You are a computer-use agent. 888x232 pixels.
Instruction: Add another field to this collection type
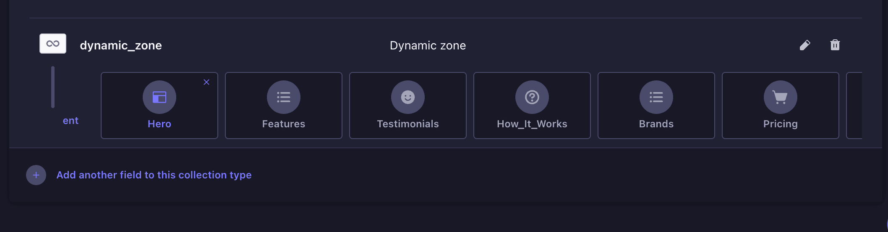154,175
